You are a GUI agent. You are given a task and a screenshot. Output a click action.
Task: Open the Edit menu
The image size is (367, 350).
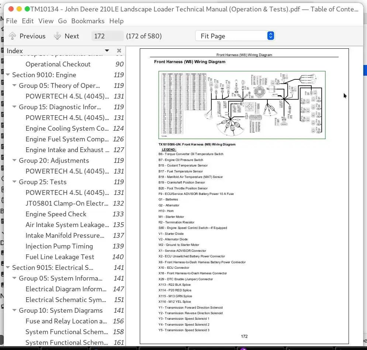click(28, 21)
